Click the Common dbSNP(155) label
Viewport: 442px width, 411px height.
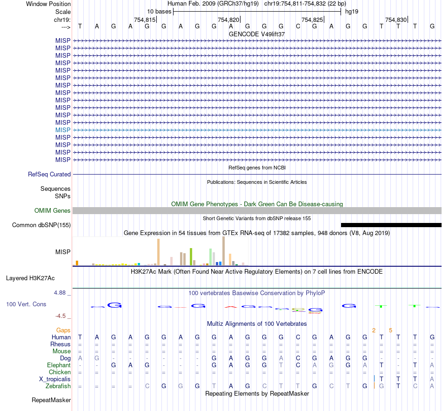click(41, 225)
